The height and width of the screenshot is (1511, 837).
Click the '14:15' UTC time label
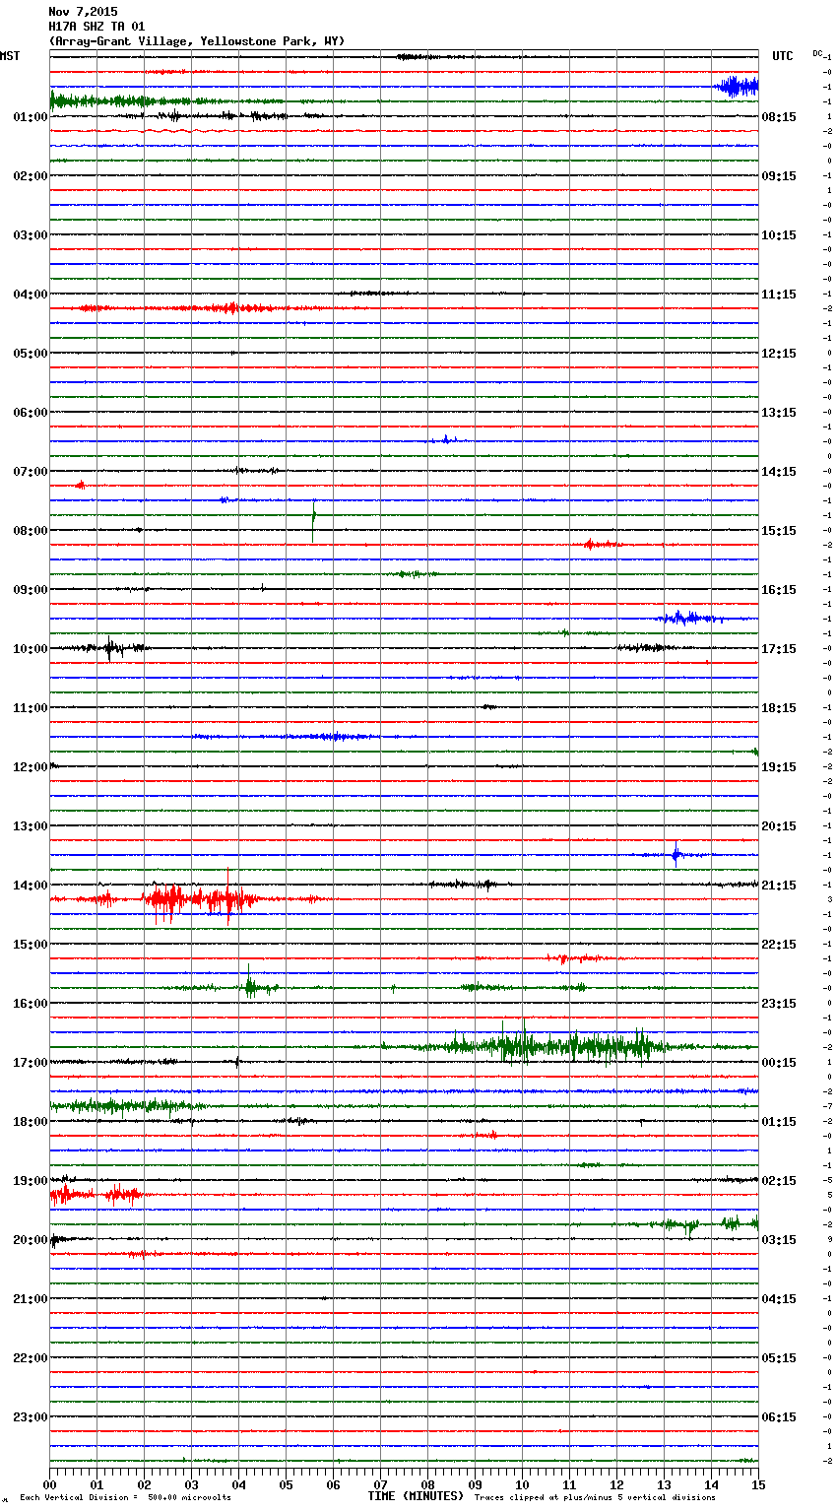coord(779,472)
